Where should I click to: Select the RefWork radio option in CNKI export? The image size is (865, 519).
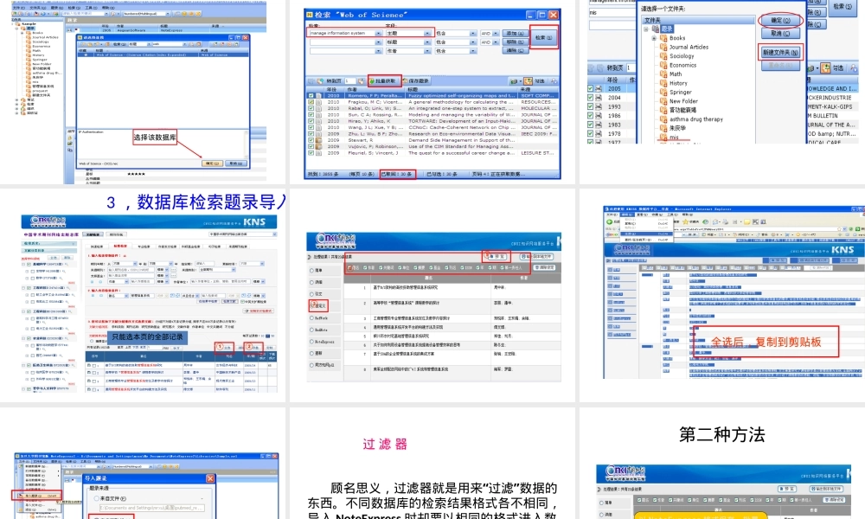pyautogui.click(x=311, y=318)
